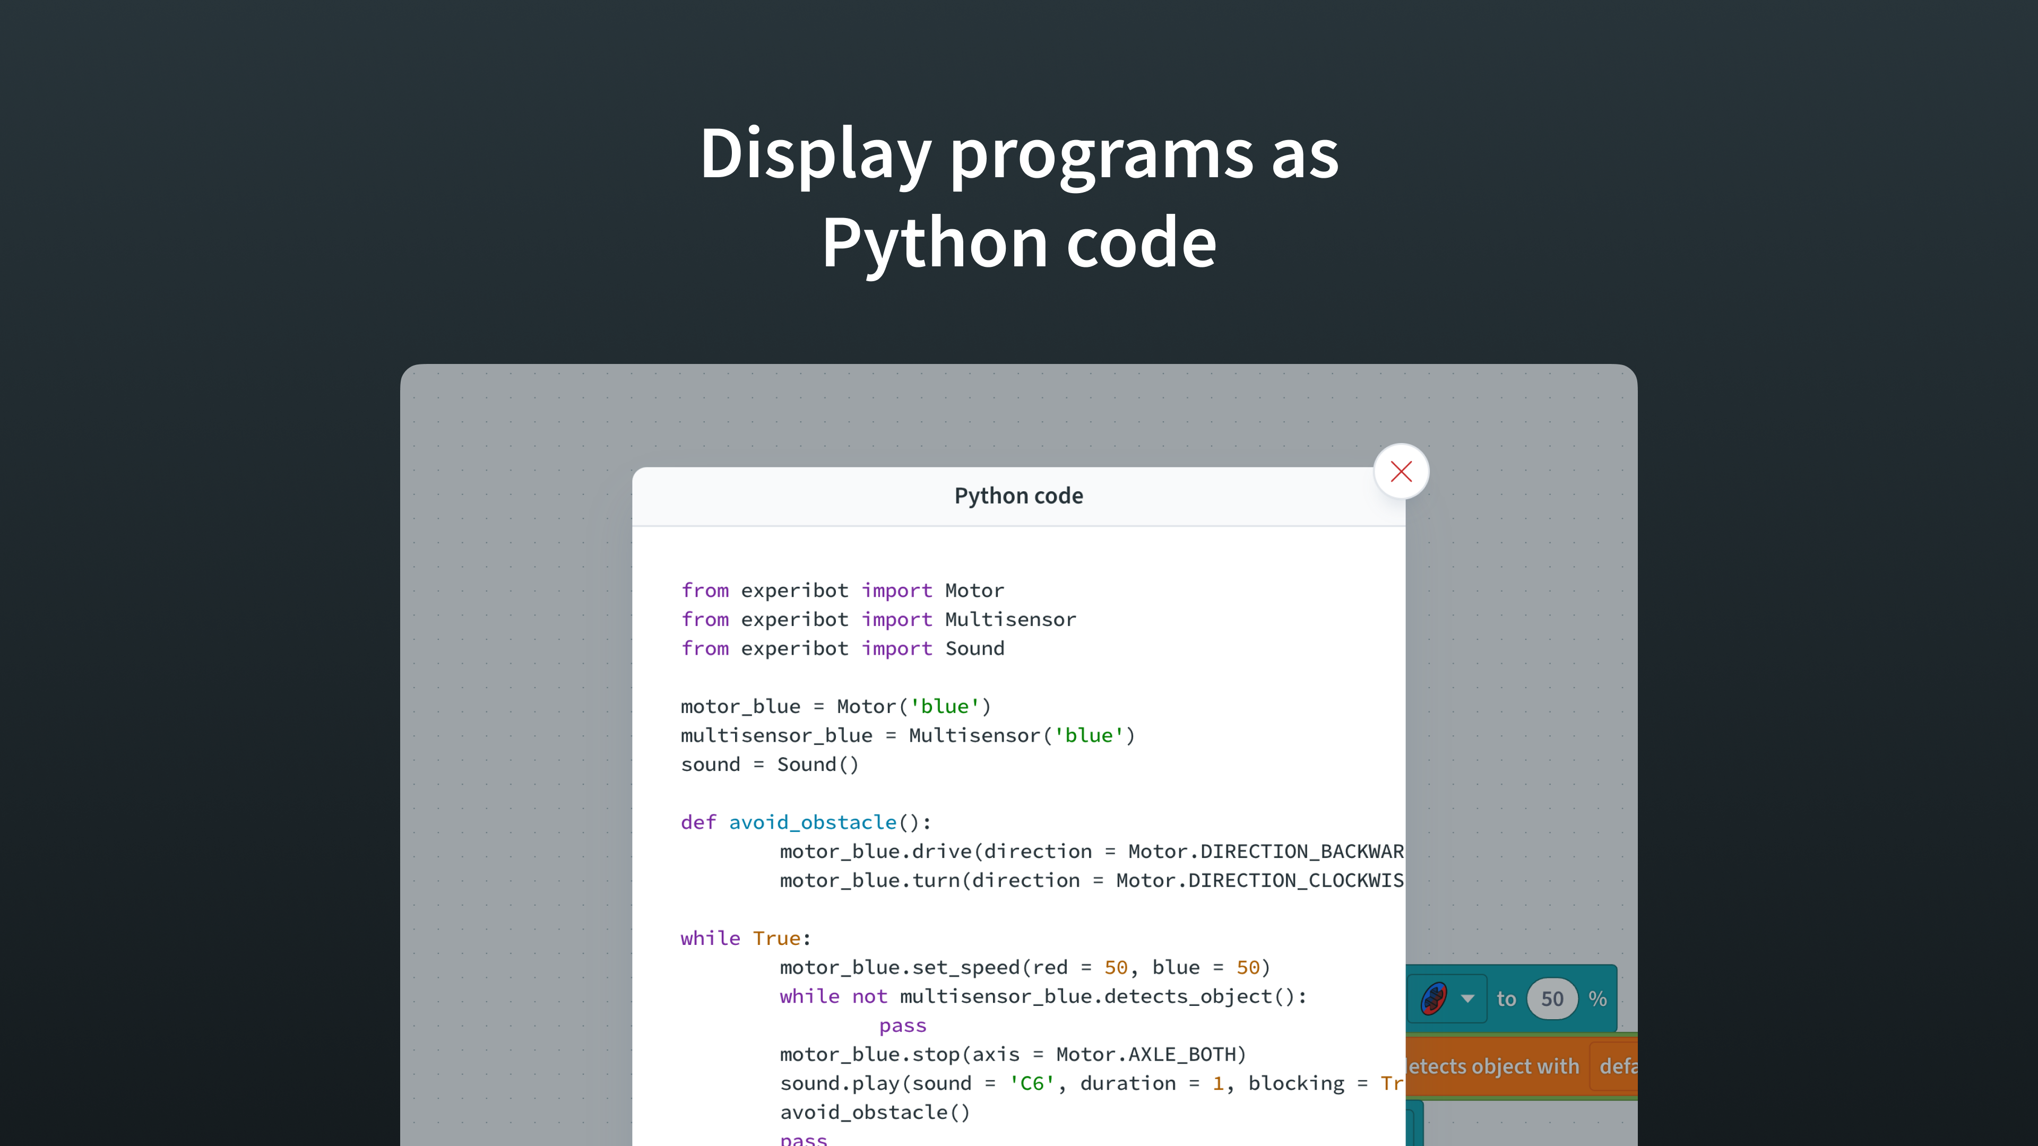Click the red-blue motor axle icon
This screenshot has width=2038, height=1146.
pos(1433,998)
